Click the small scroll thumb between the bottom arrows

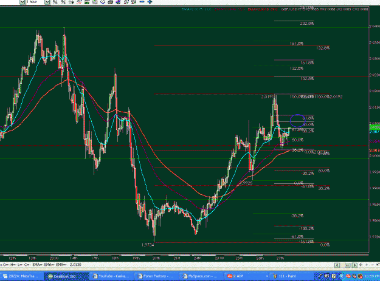coord(348,265)
